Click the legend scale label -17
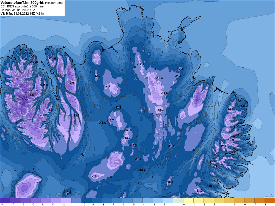Screen dimensions: 275x206 point(12,204)
